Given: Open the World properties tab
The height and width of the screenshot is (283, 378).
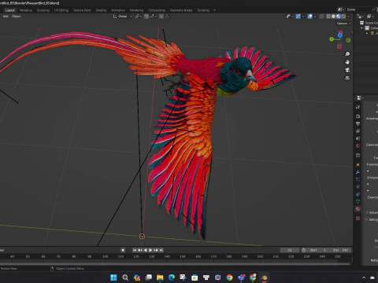Looking at the screenshot, I should coord(358,145).
